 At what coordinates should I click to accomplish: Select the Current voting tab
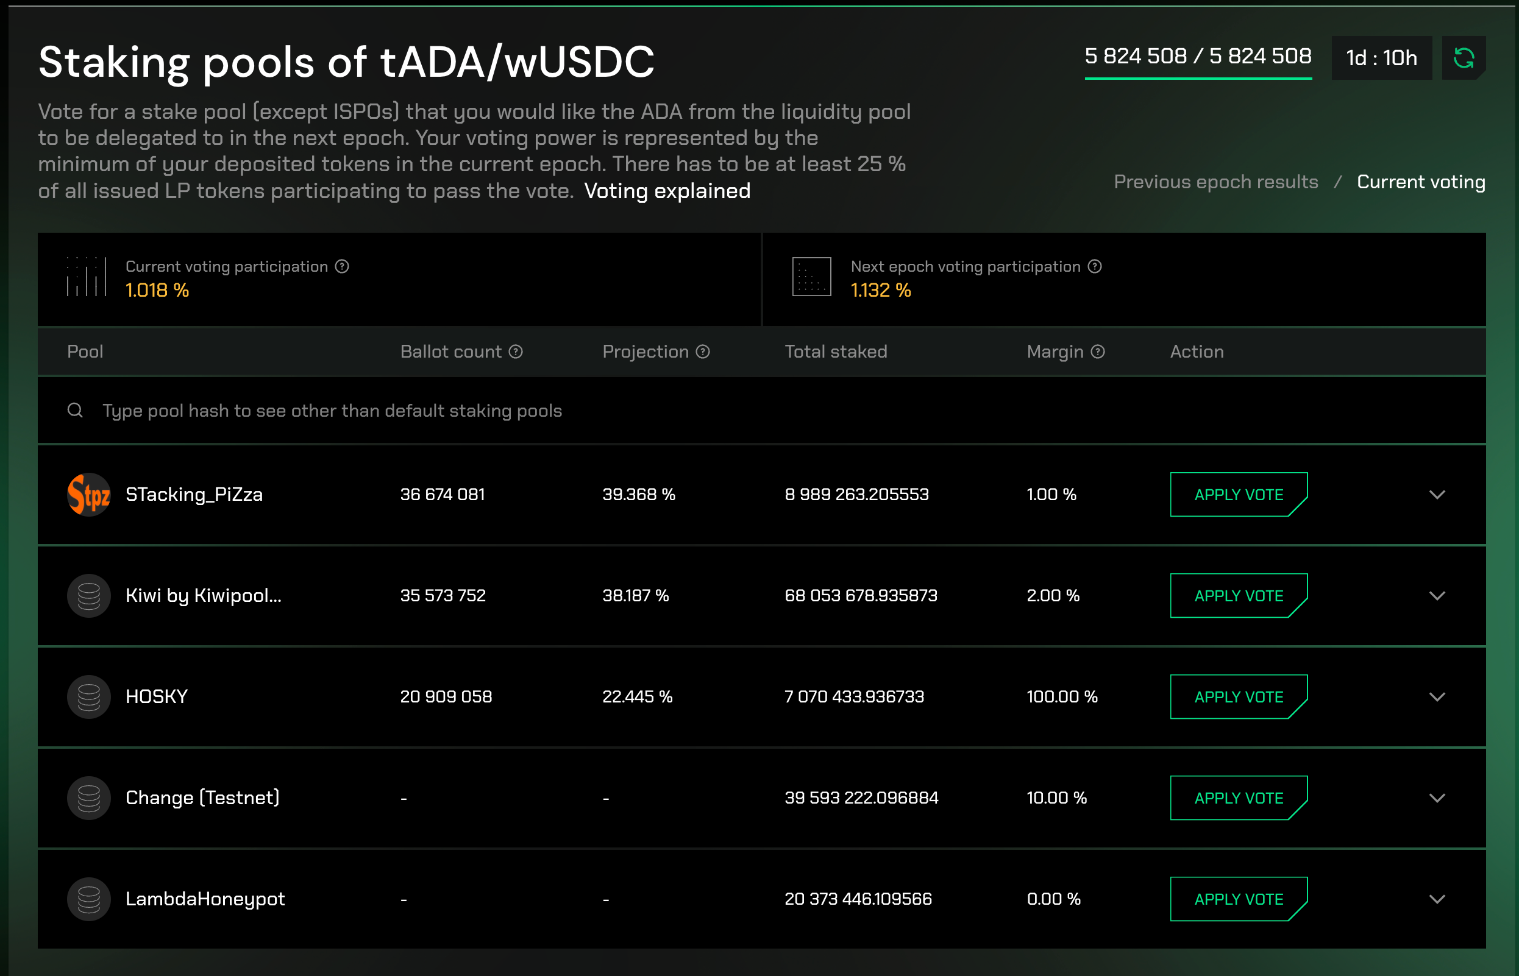point(1421,182)
